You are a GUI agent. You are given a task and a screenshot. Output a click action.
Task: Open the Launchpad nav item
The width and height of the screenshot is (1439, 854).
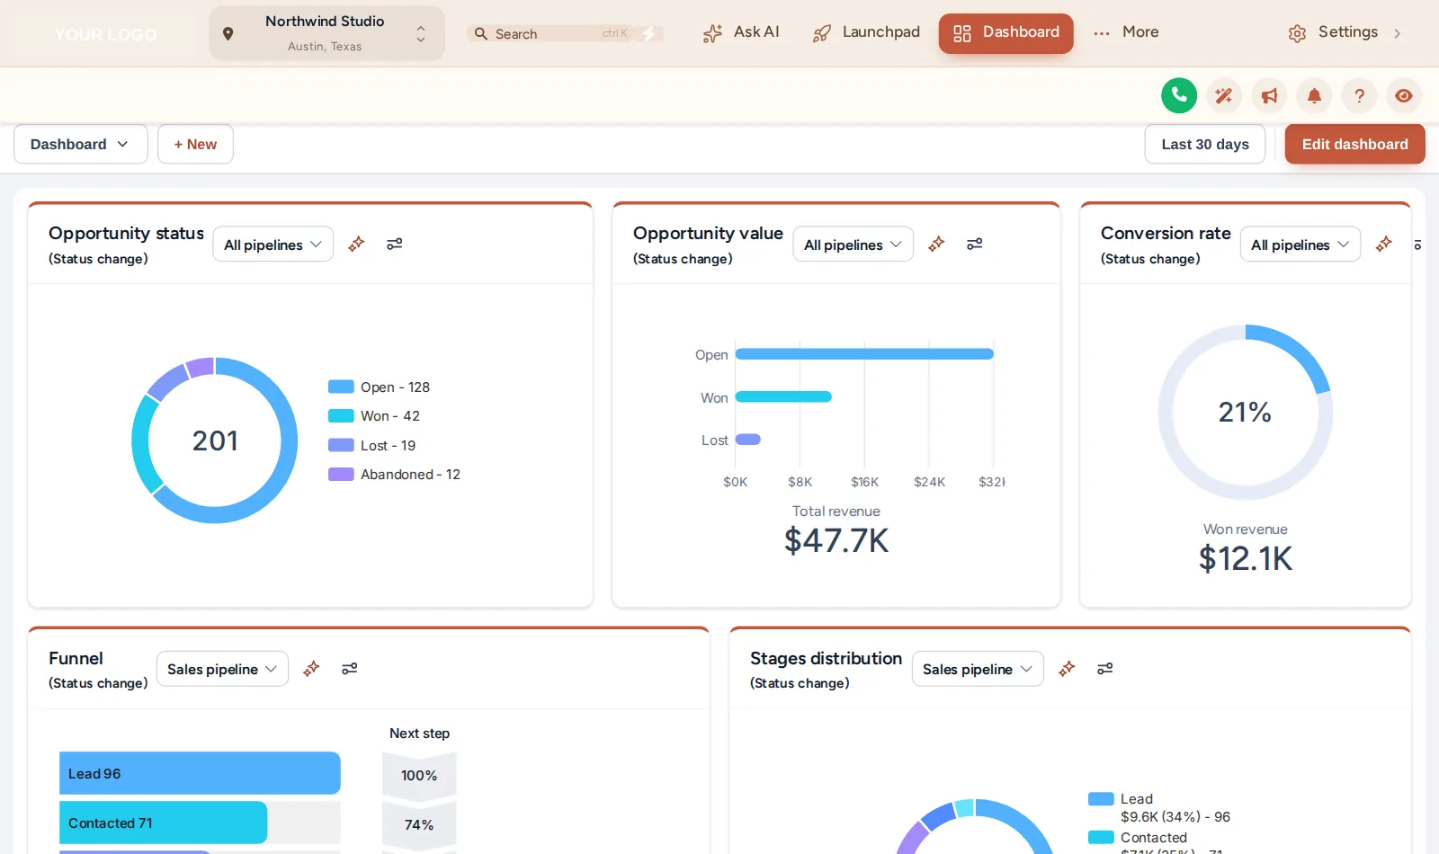[866, 32]
